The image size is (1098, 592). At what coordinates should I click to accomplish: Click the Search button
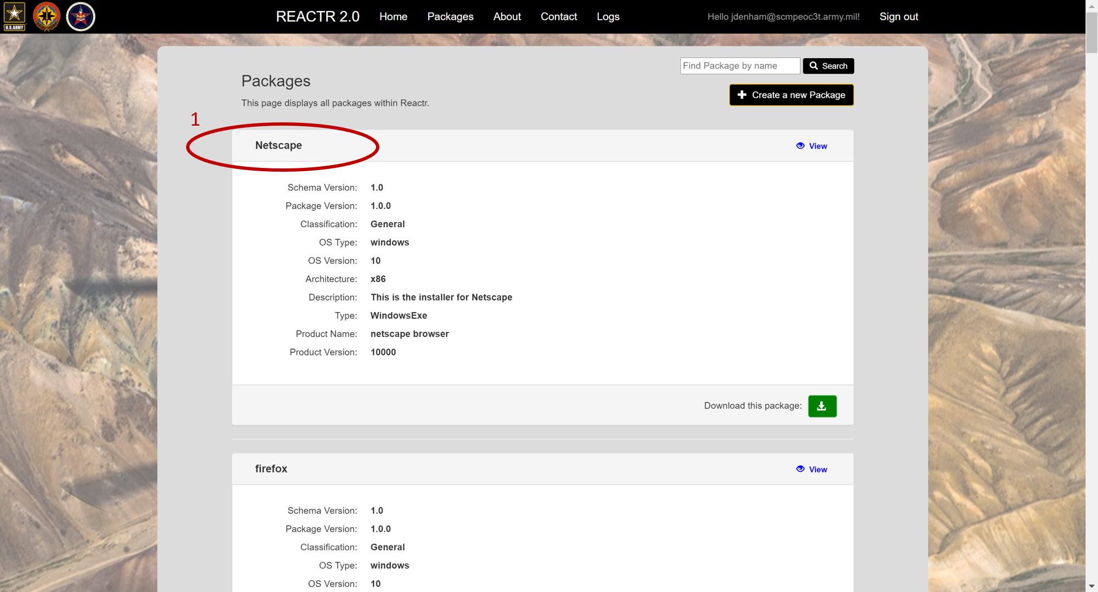click(x=828, y=66)
